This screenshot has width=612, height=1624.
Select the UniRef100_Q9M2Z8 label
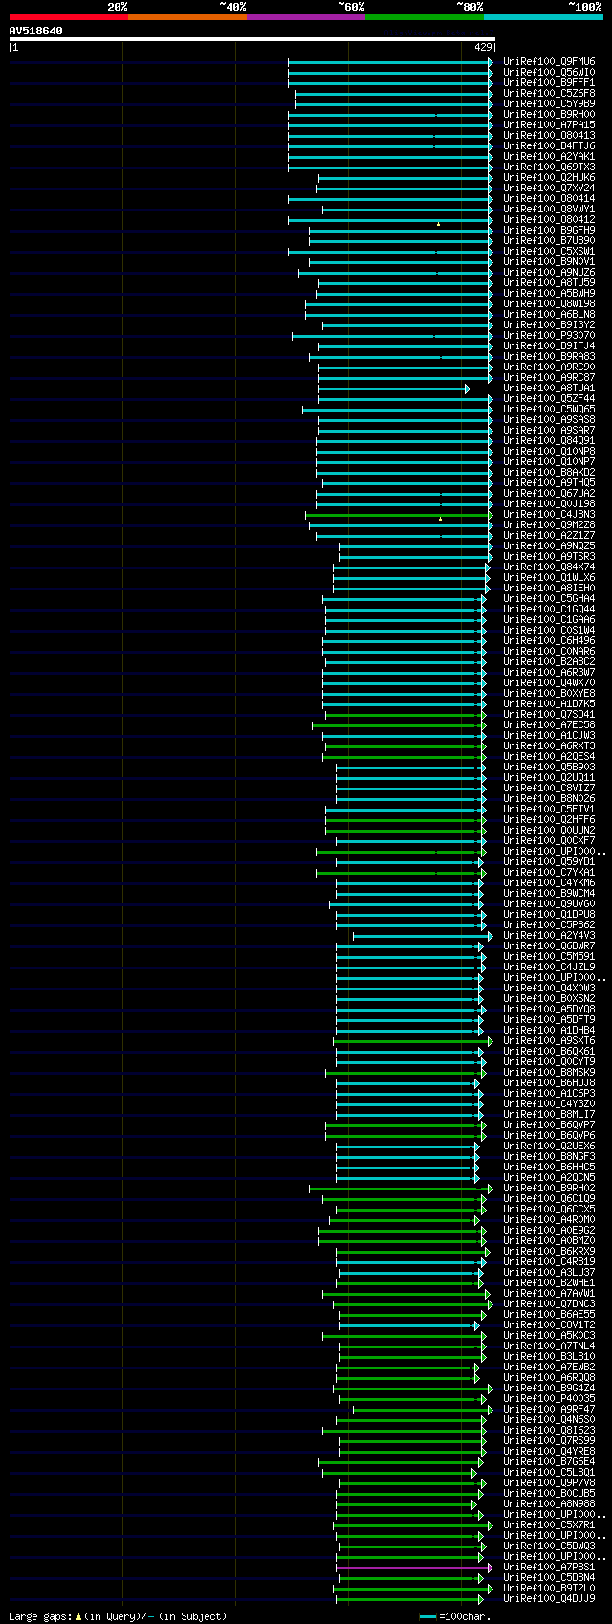(549, 525)
